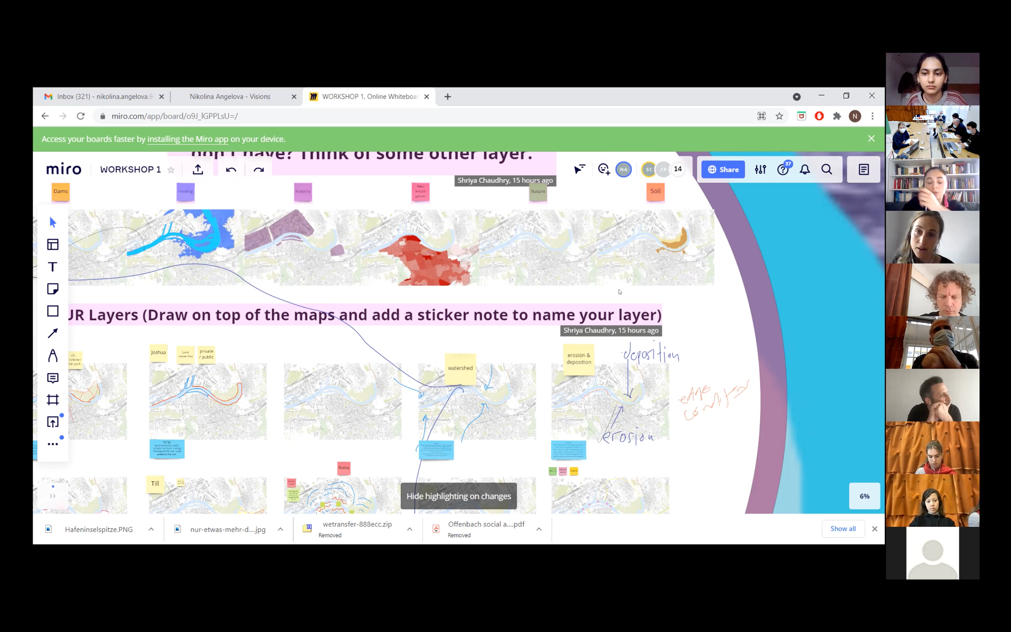
Task: Open the Frame tool
Action: click(x=53, y=400)
